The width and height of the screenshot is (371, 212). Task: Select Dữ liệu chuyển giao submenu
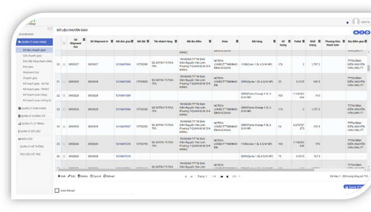(34, 50)
